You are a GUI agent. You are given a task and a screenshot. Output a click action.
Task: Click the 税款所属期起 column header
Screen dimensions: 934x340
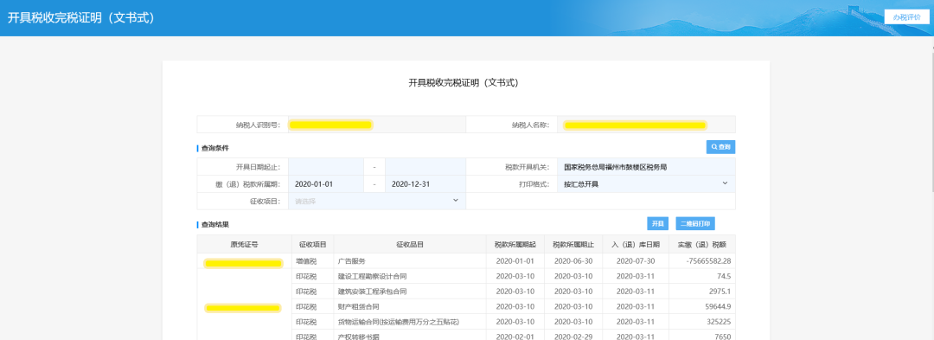click(515, 244)
